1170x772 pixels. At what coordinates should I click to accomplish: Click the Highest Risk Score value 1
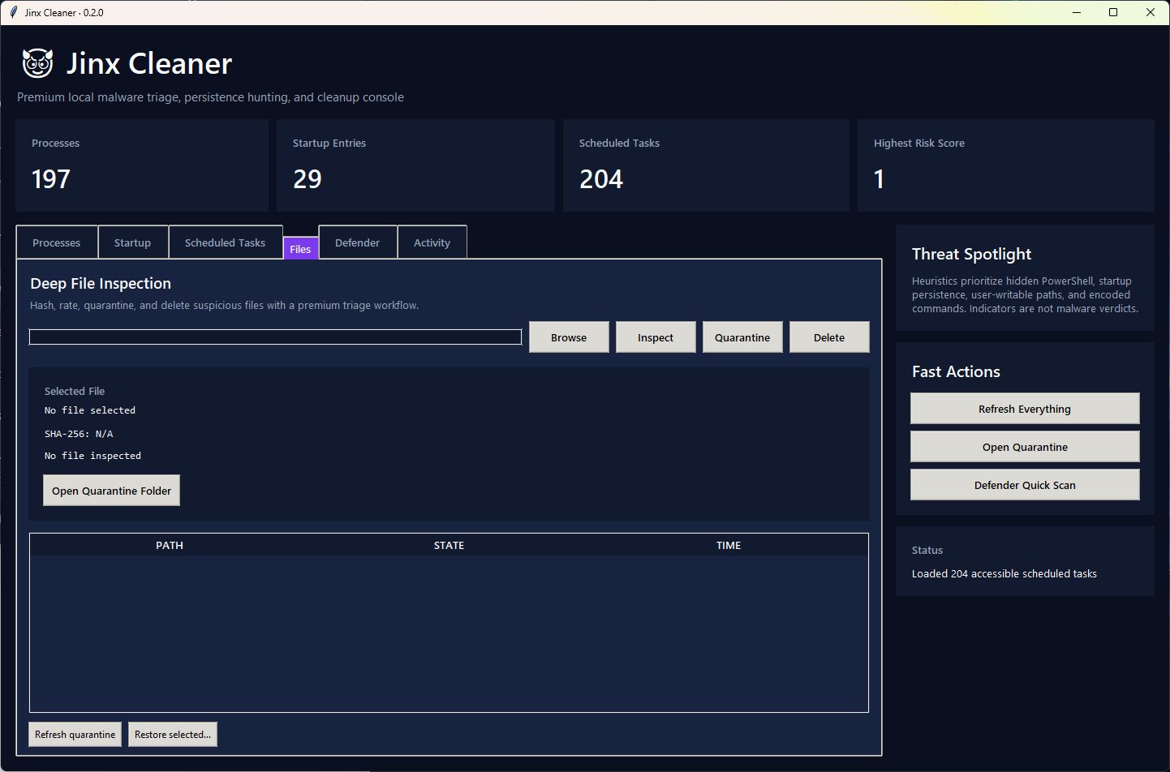879,179
